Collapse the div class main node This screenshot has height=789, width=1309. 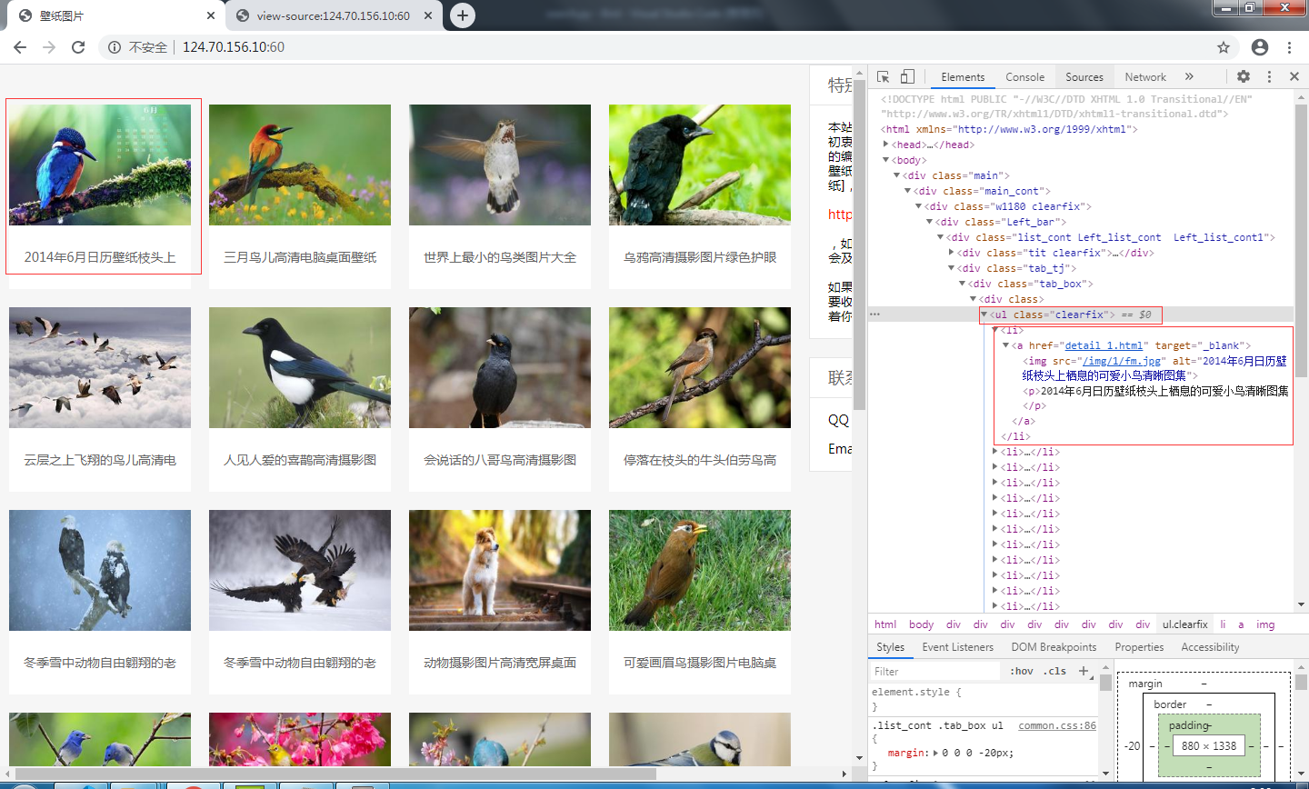point(896,175)
